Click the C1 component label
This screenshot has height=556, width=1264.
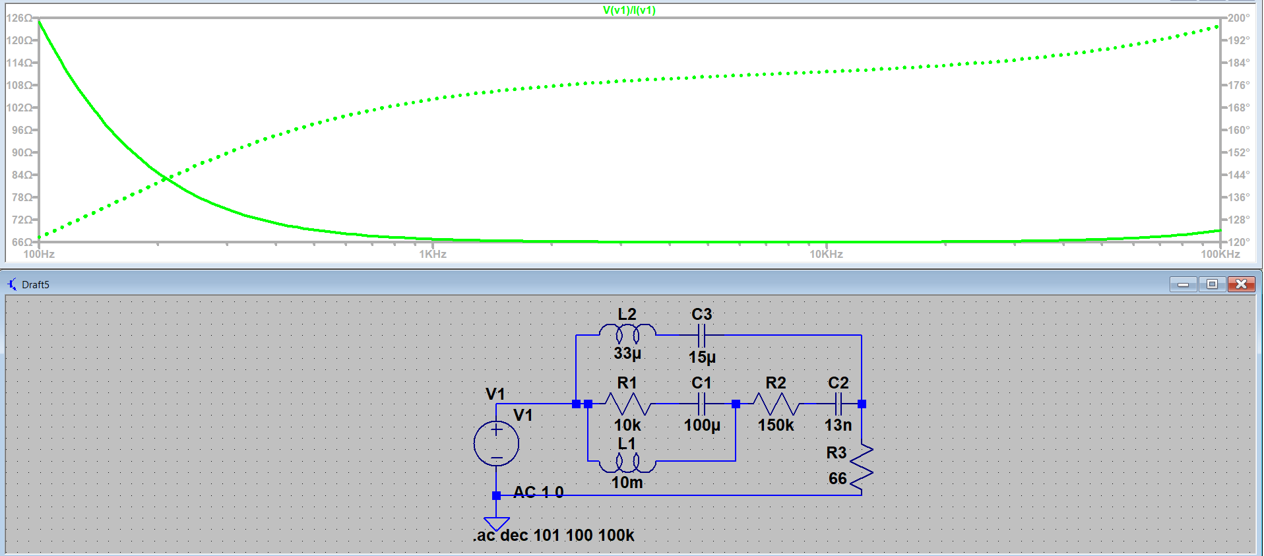tap(702, 383)
